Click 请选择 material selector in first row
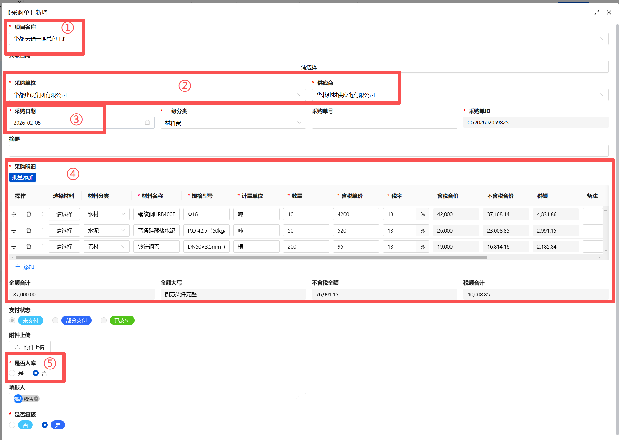The width and height of the screenshot is (619, 440). (64, 214)
